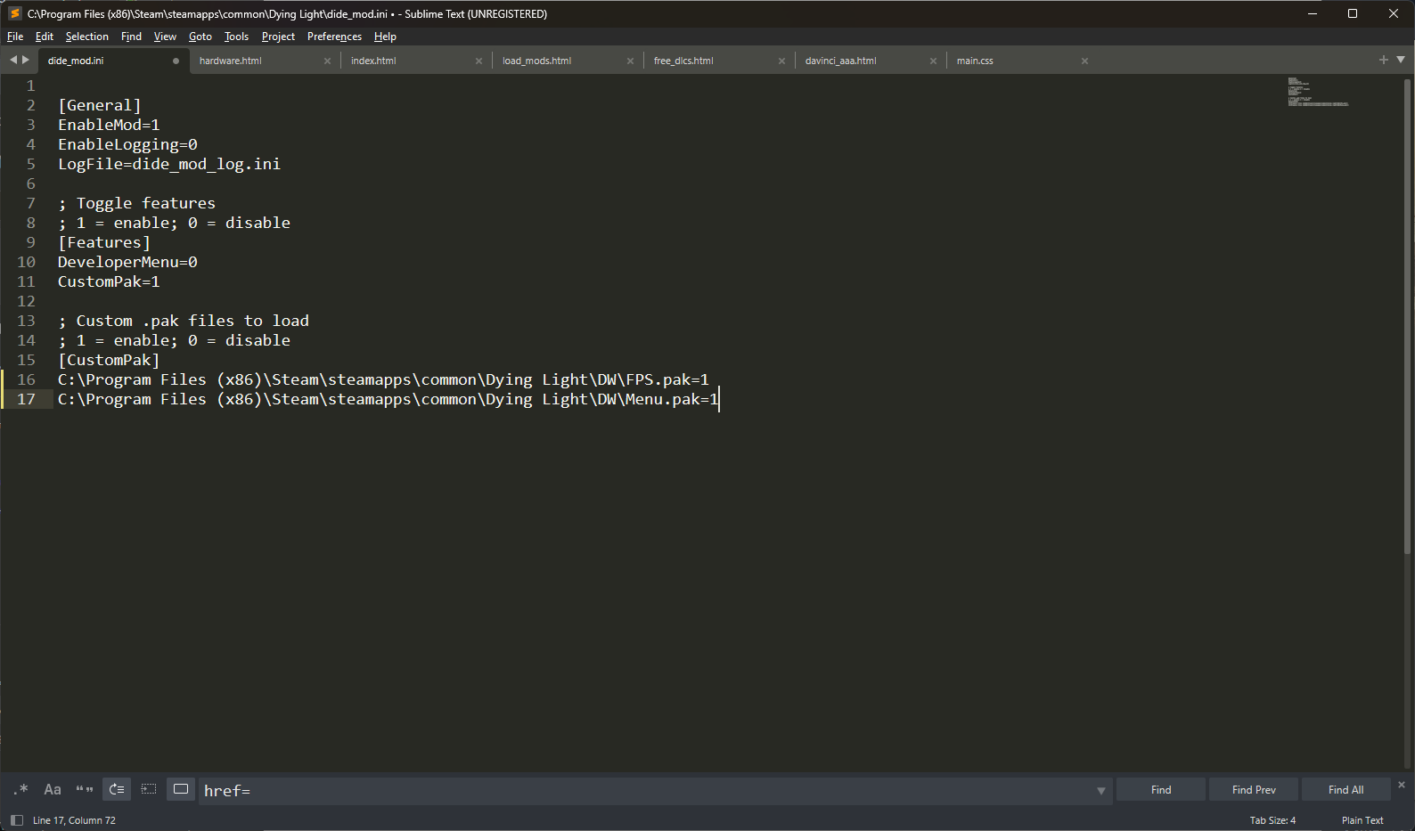Image resolution: width=1415 pixels, height=831 pixels.
Task: Click the EnableMod=1 line
Action: 109,125
